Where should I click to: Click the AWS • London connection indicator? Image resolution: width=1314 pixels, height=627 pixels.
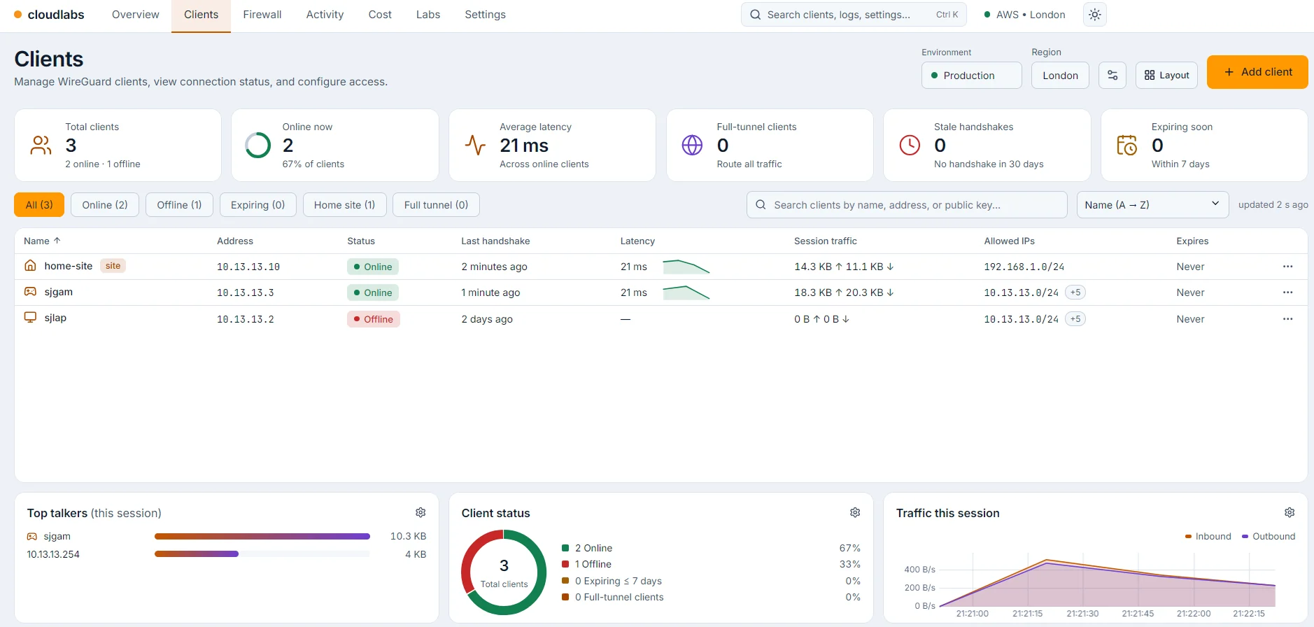tap(1024, 15)
